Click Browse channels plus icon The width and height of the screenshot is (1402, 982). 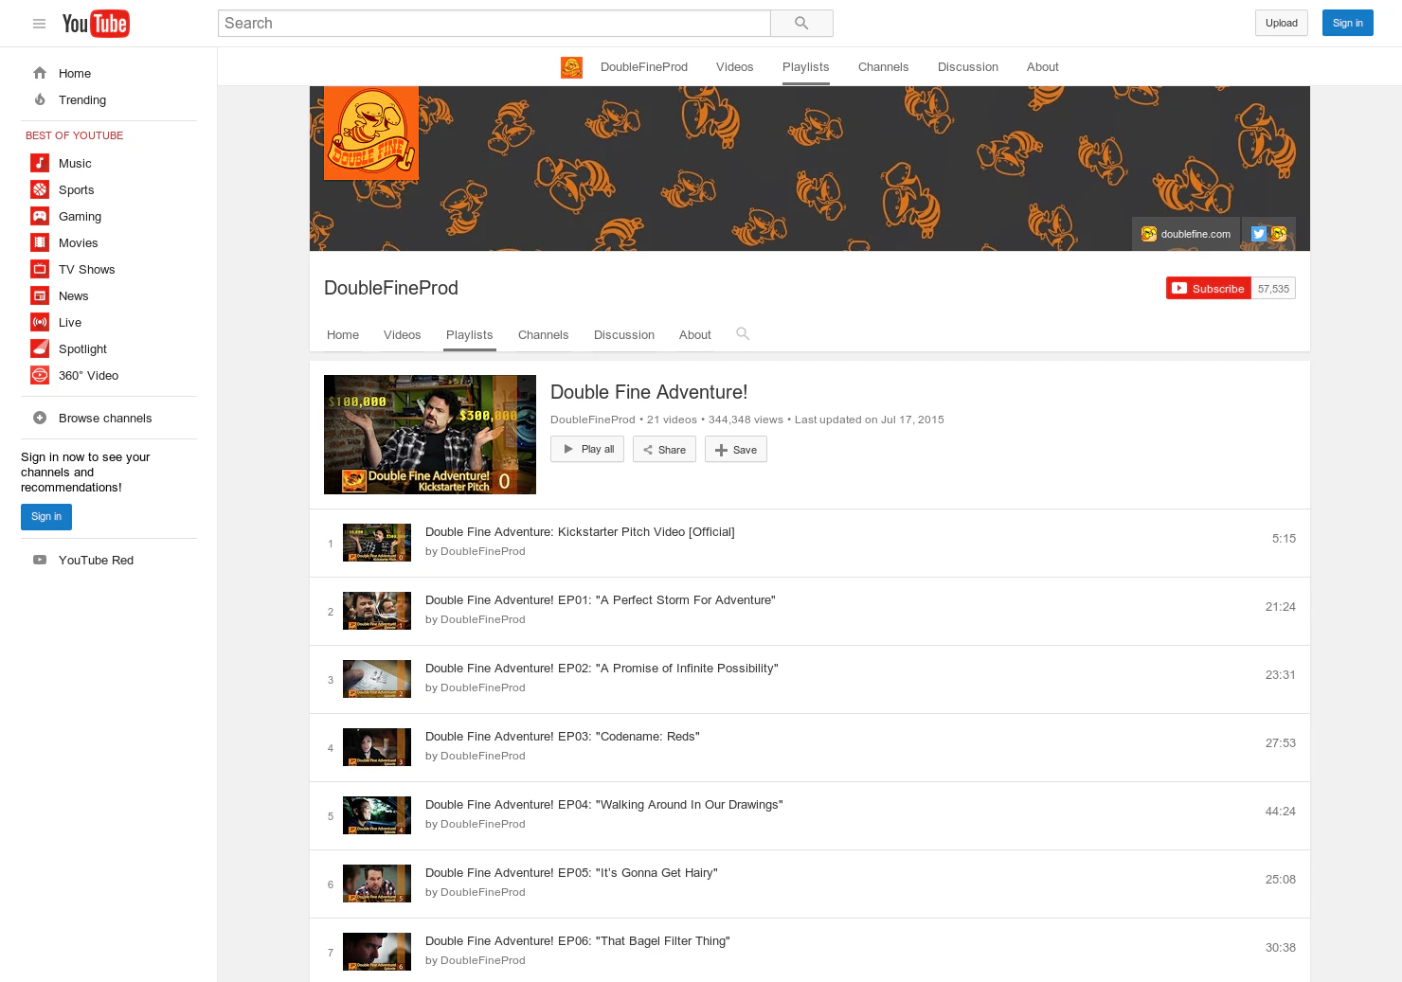40,418
